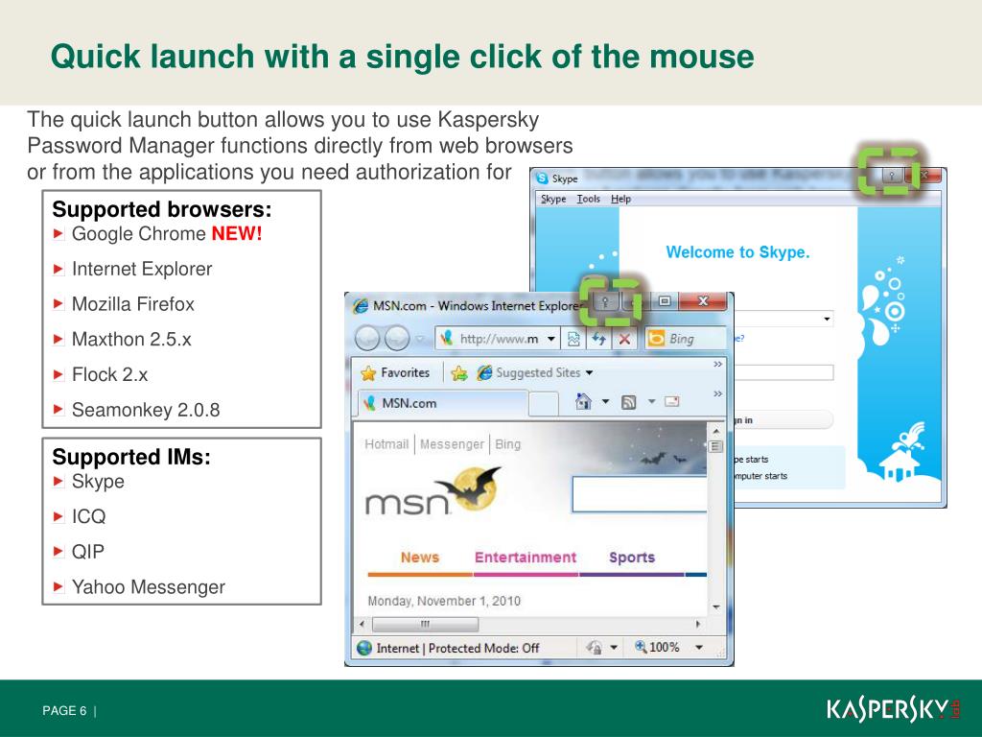Select the Sports tab on MSN

point(632,558)
